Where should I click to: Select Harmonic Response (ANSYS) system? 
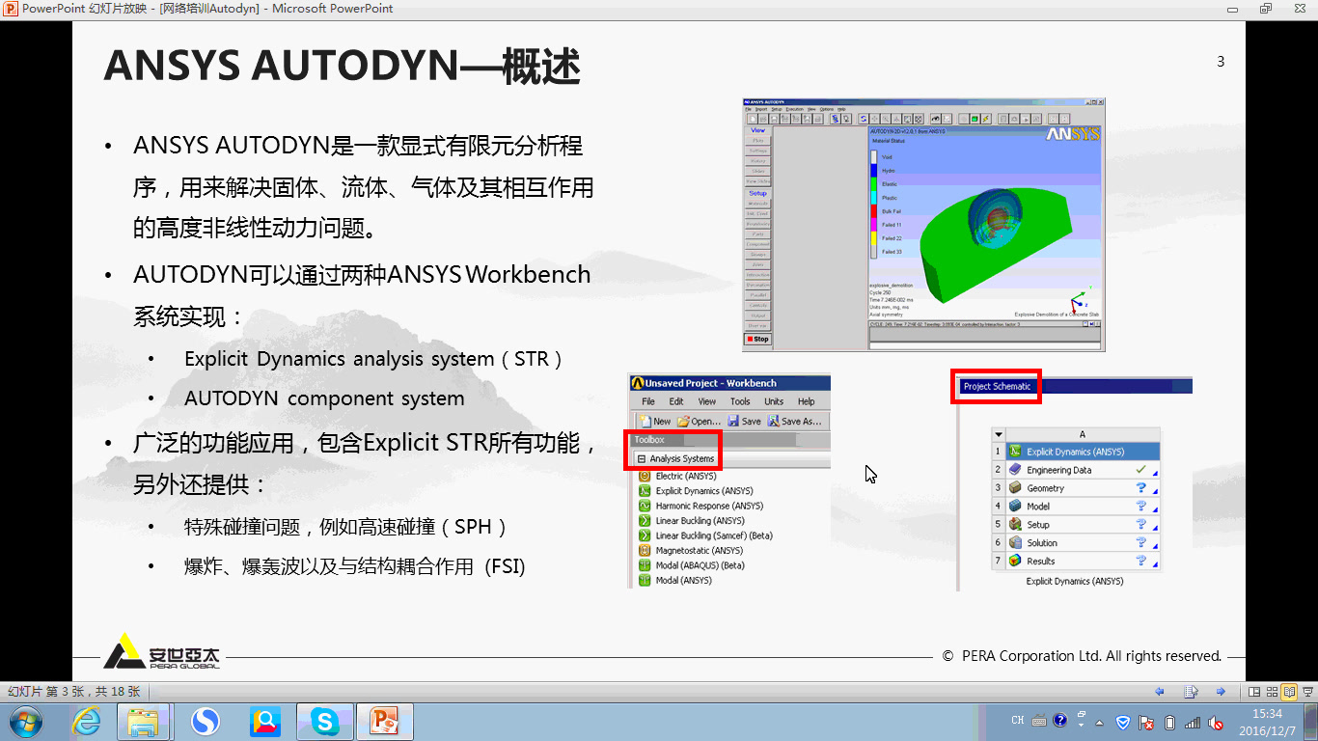700,506
